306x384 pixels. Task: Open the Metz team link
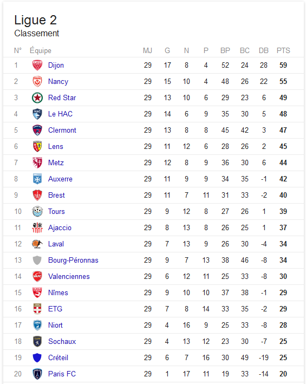click(56, 162)
